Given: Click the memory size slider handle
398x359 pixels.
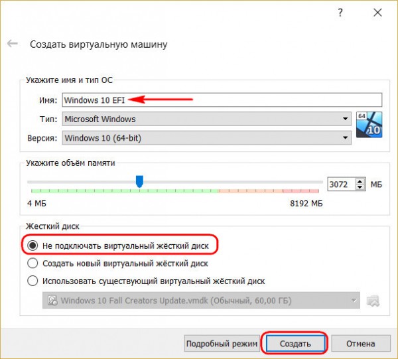Looking at the screenshot, I should click(139, 182).
